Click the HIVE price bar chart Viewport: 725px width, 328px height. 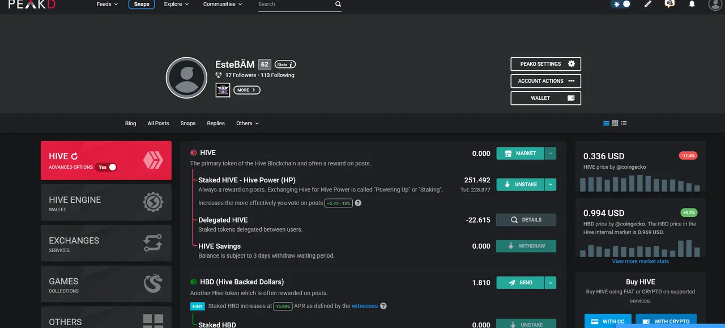coord(640,183)
